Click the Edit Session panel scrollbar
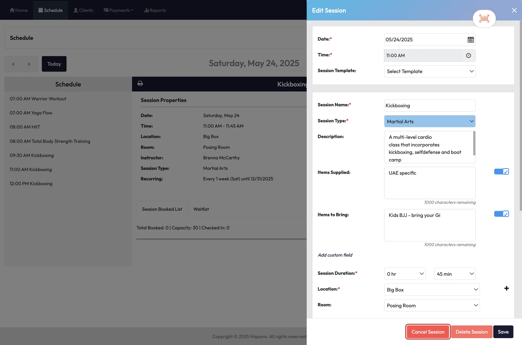This screenshot has width=522, height=345. 520,115
